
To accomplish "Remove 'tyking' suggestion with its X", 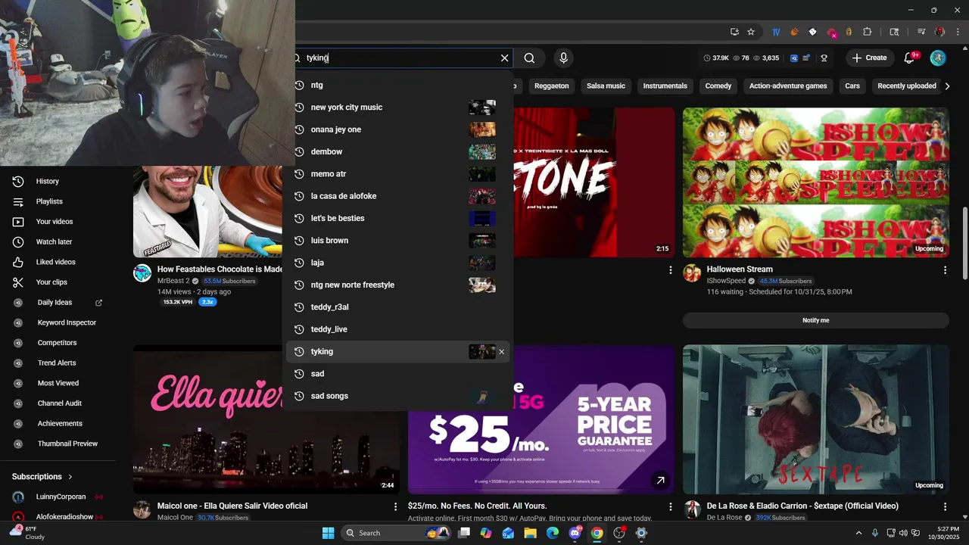I will [501, 352].
